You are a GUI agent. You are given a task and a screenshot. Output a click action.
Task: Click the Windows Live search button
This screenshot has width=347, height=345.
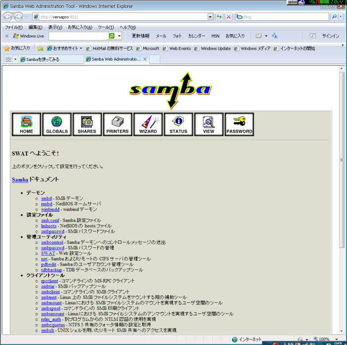(x=112, y=36)
